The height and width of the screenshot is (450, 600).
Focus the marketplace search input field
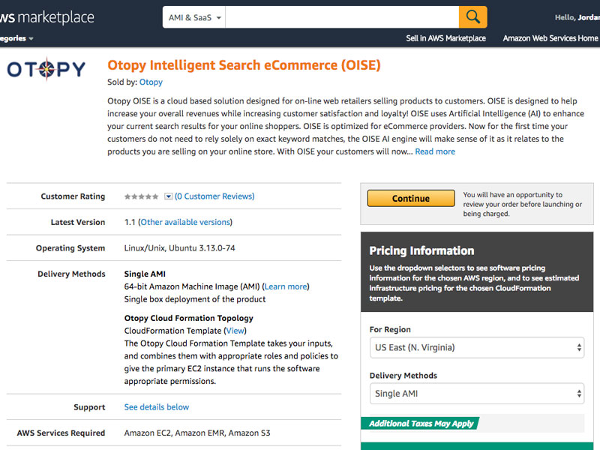pos(342,17)
